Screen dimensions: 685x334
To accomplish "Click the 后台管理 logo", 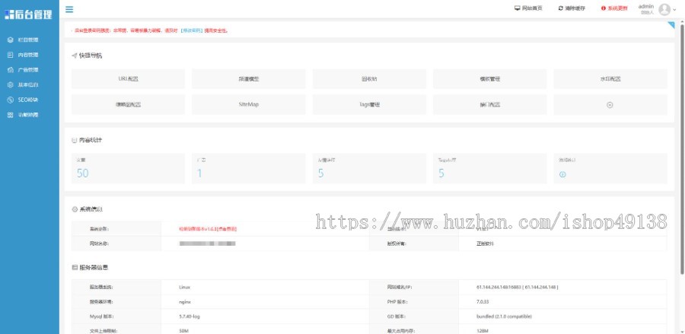I will coord(28,14).
